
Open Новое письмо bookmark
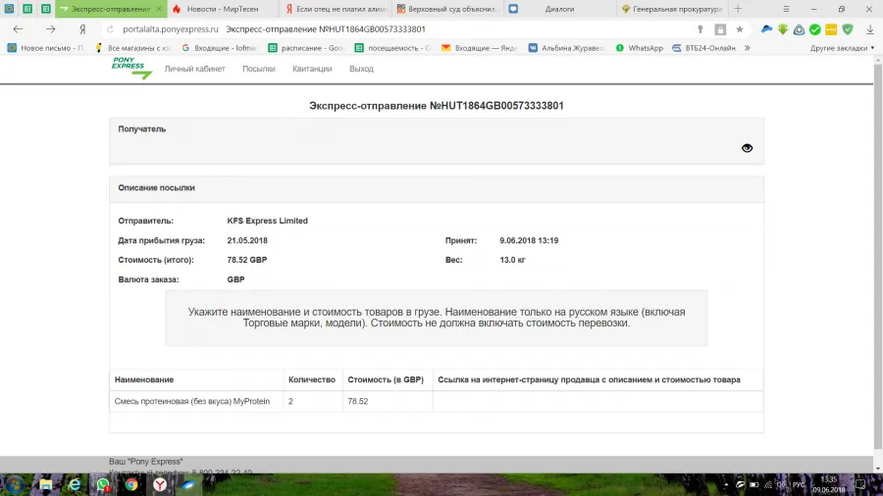(45, 48)
